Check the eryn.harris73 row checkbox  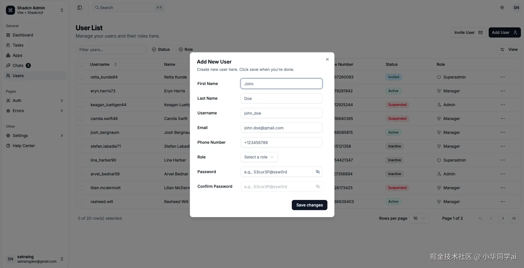click(81, 91)
